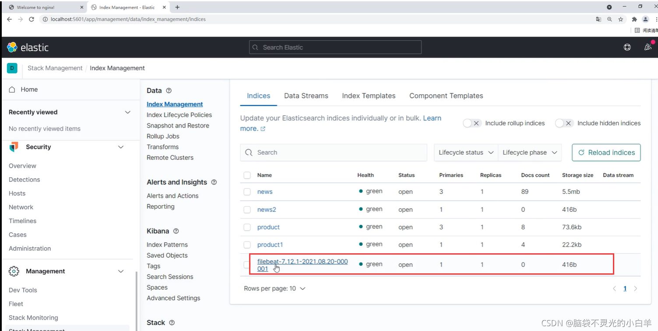Image resolution: width=658 pixels, height=331 pixels.
Task: Bookmark page with star icon
Action: pos(621,19)
